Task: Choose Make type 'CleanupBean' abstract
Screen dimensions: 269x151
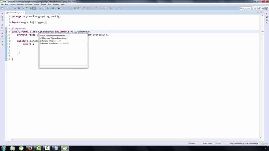Action: (x=55, y=38)
